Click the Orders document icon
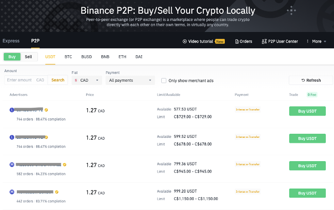The width and height of the screenshot is (334, 210). click(237, 42)
